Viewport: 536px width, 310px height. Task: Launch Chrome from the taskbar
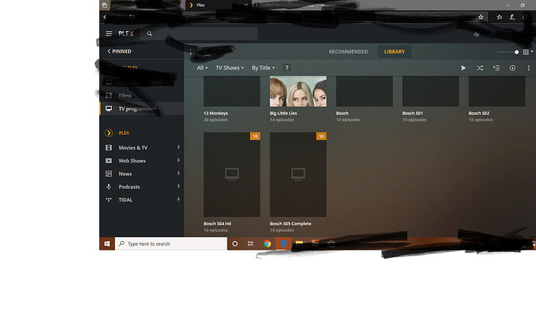pos(267,243)
